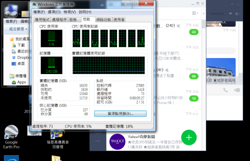This screenshot has width=250, height=161.
Task: Click the 處理程序: 73 status bar text
Action: [x=43, y=127]
